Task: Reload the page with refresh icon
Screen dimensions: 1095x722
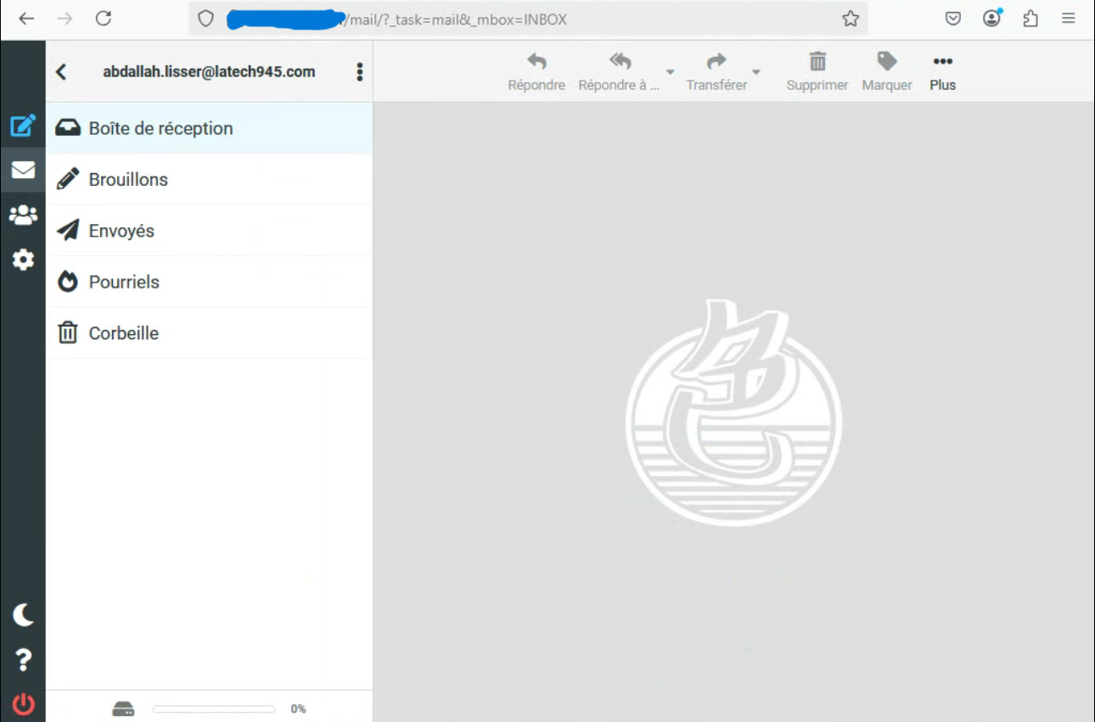Action: (x=104, y=19)
